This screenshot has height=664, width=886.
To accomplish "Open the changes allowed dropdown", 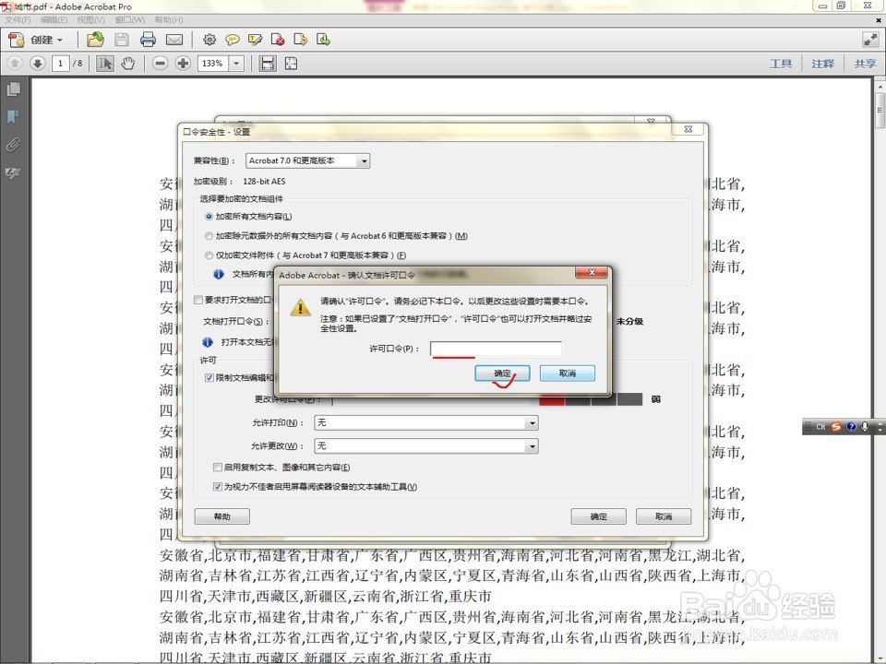I will (x=426, y=446).
